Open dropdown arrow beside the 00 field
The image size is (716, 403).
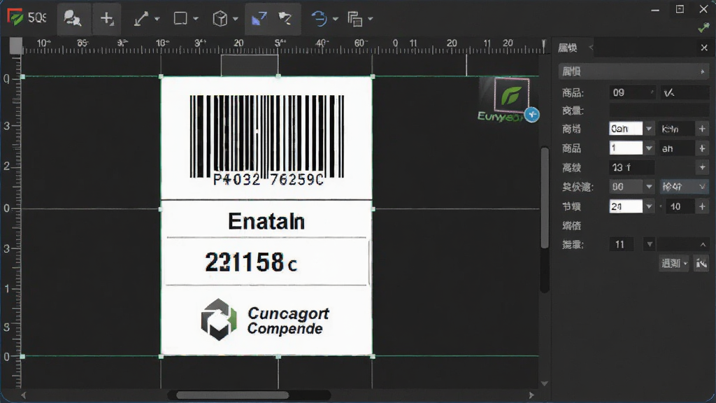[x=649, y=187]
